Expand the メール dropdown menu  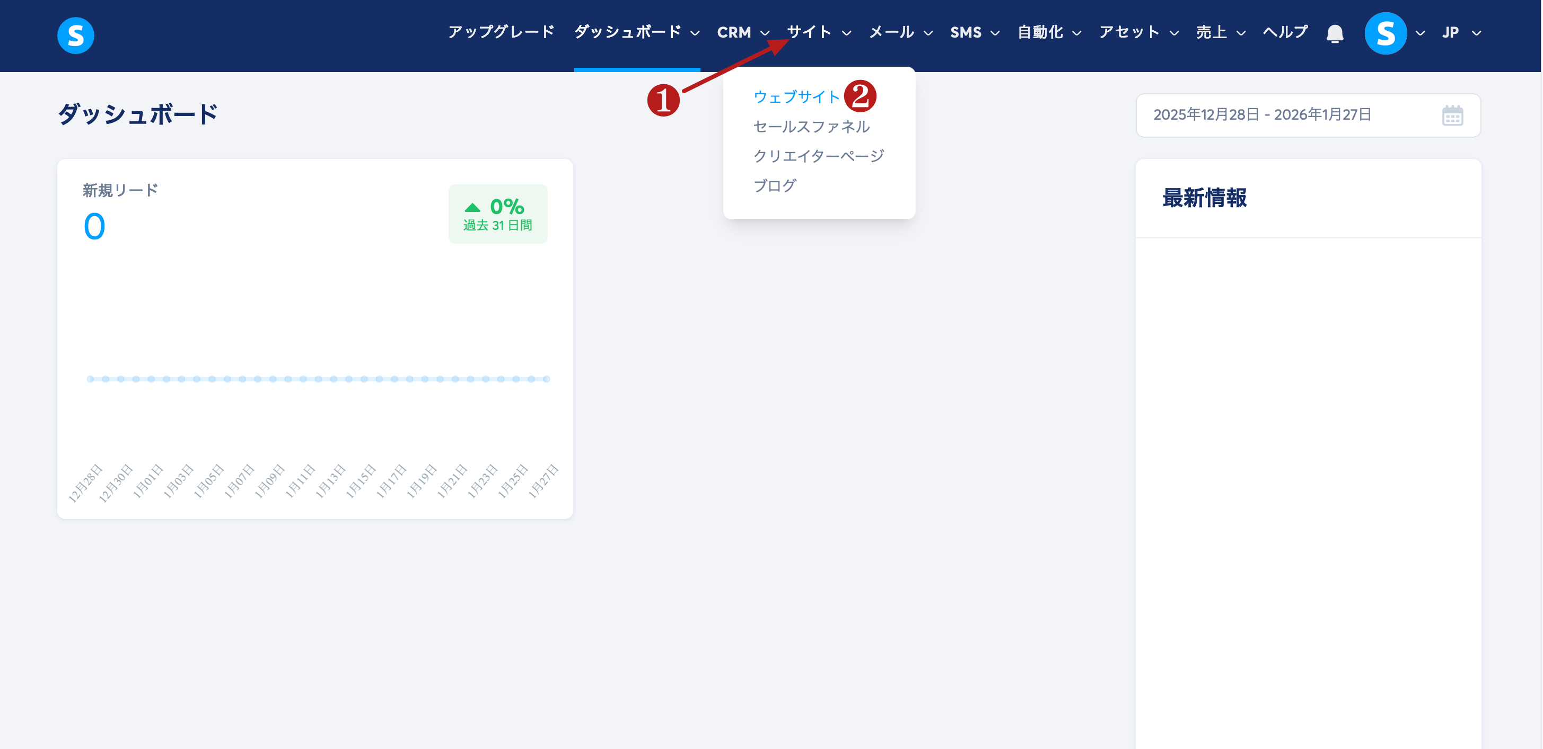900,32
